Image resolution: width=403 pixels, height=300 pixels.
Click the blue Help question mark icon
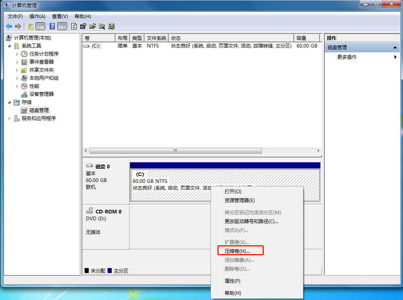(52, 27)
